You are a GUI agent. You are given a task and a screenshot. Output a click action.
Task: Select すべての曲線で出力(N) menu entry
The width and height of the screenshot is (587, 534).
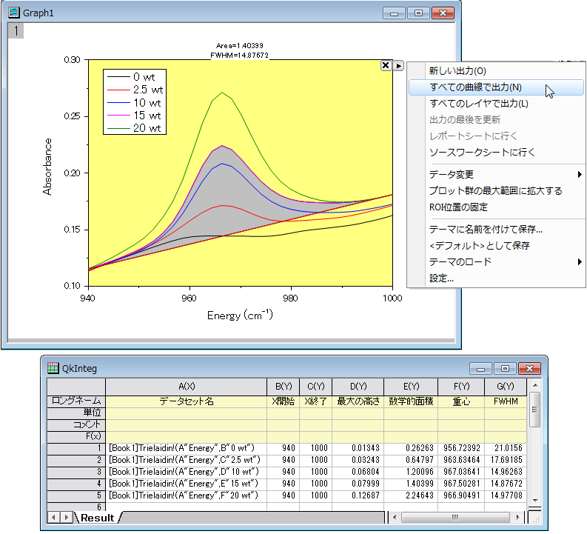(x=496, y=87)
